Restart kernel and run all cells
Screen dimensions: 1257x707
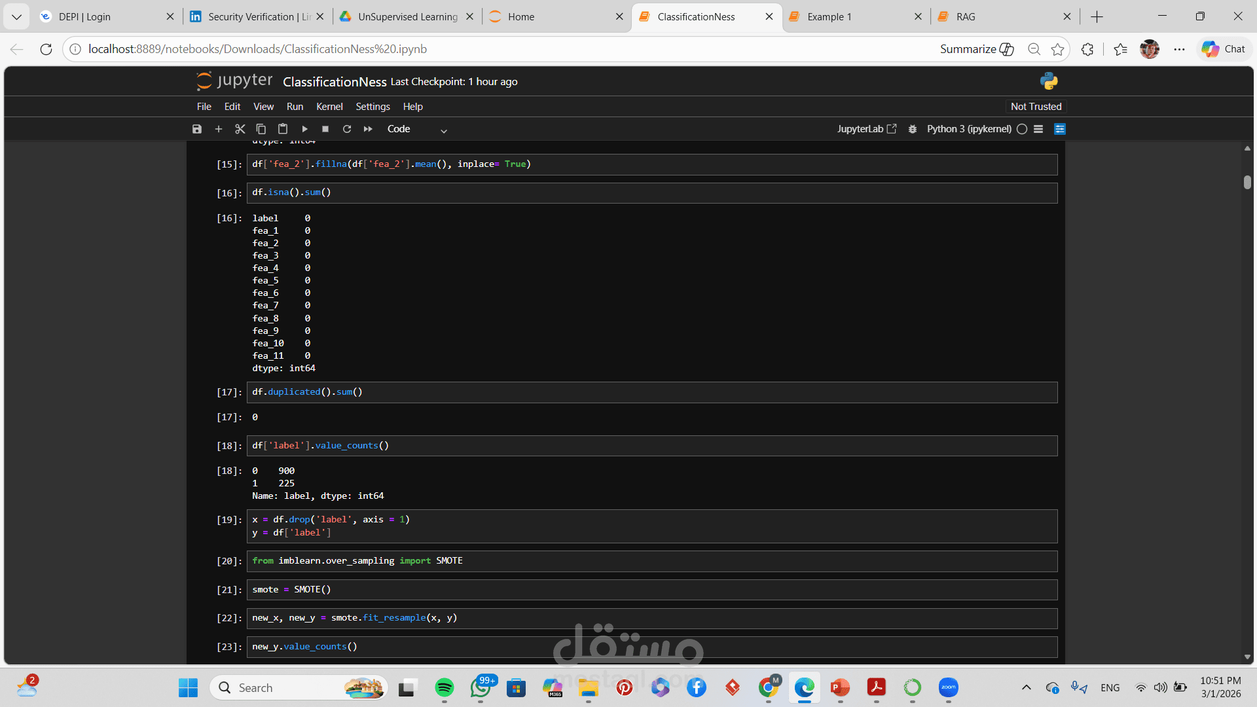point(368,129)
